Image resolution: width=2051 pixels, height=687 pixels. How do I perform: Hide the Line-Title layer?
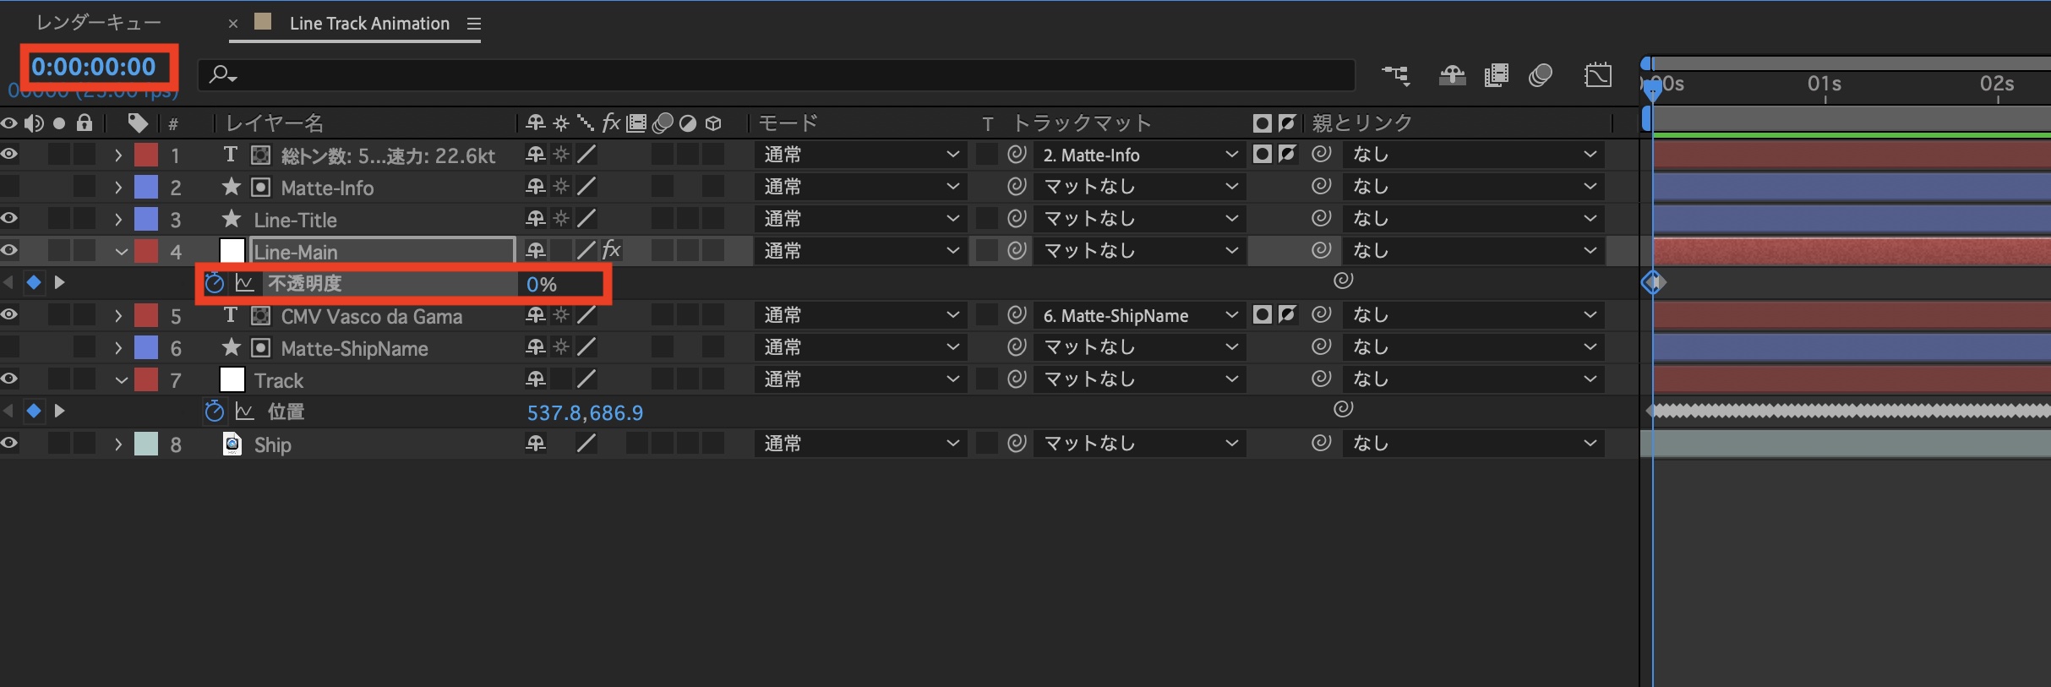point(9,219)
